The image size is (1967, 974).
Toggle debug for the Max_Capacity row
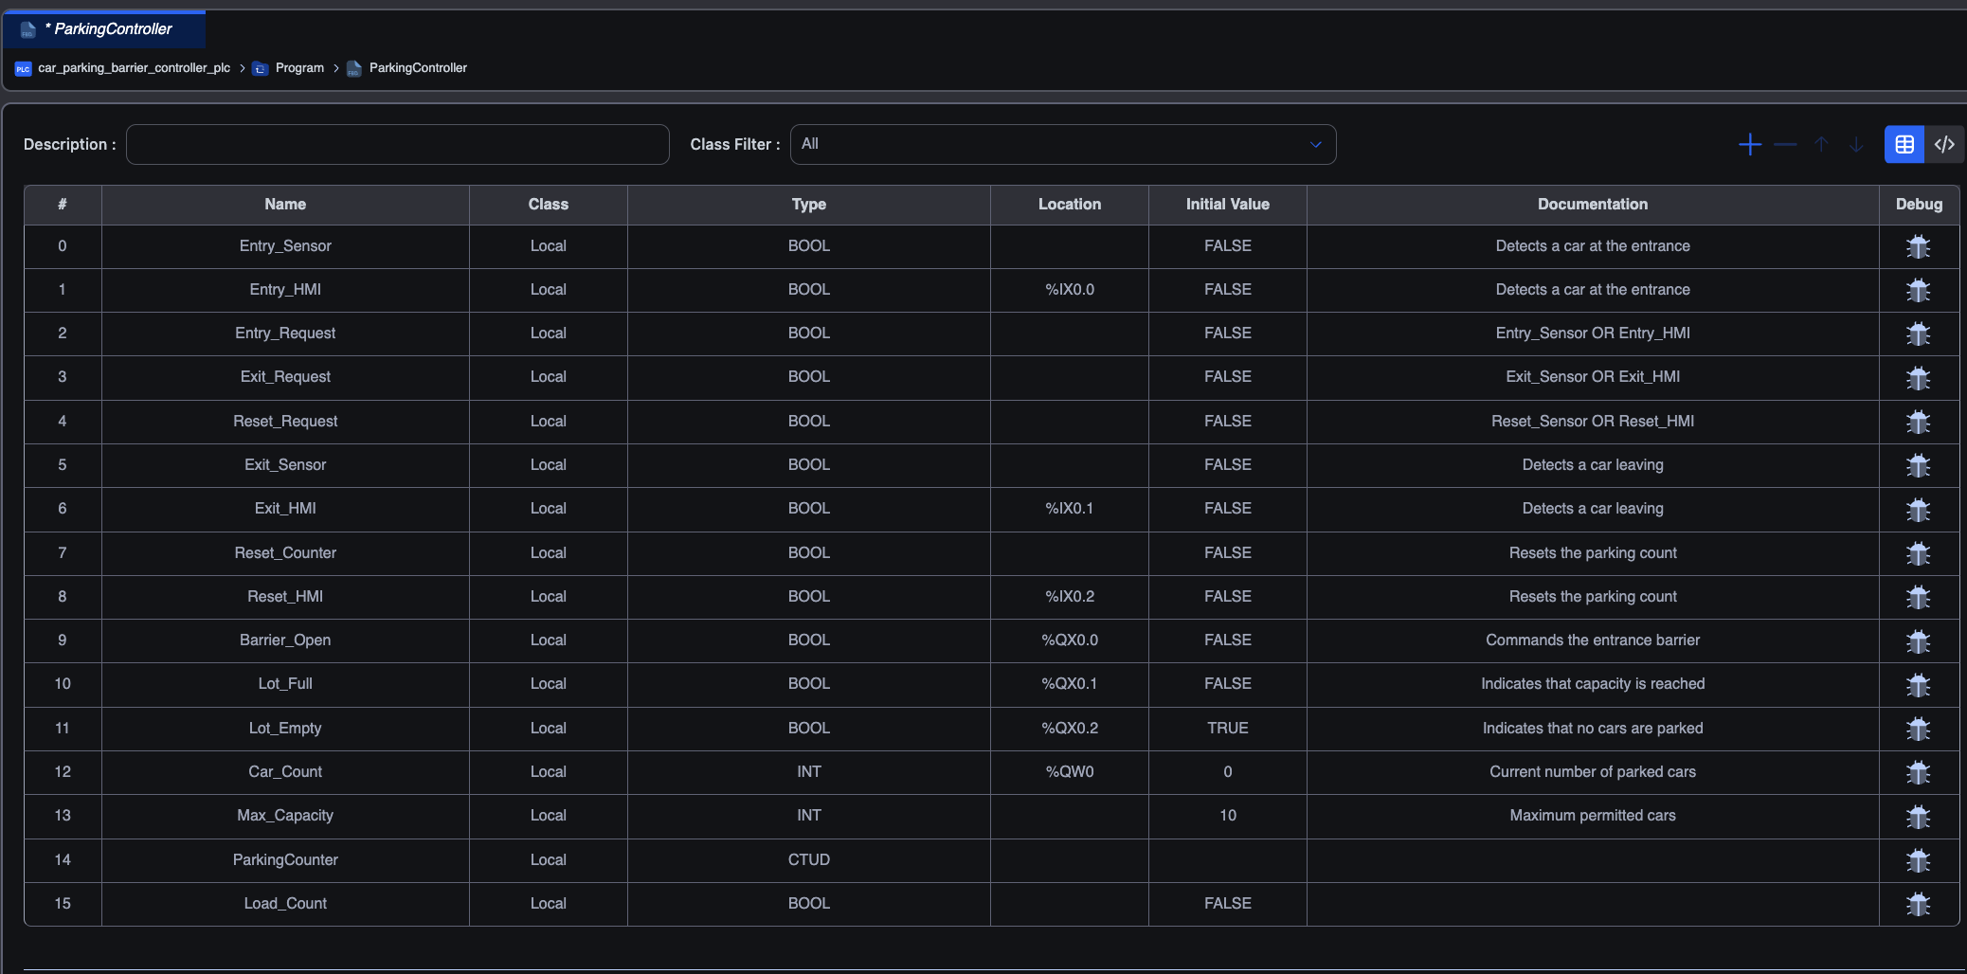coord(1918,817)
